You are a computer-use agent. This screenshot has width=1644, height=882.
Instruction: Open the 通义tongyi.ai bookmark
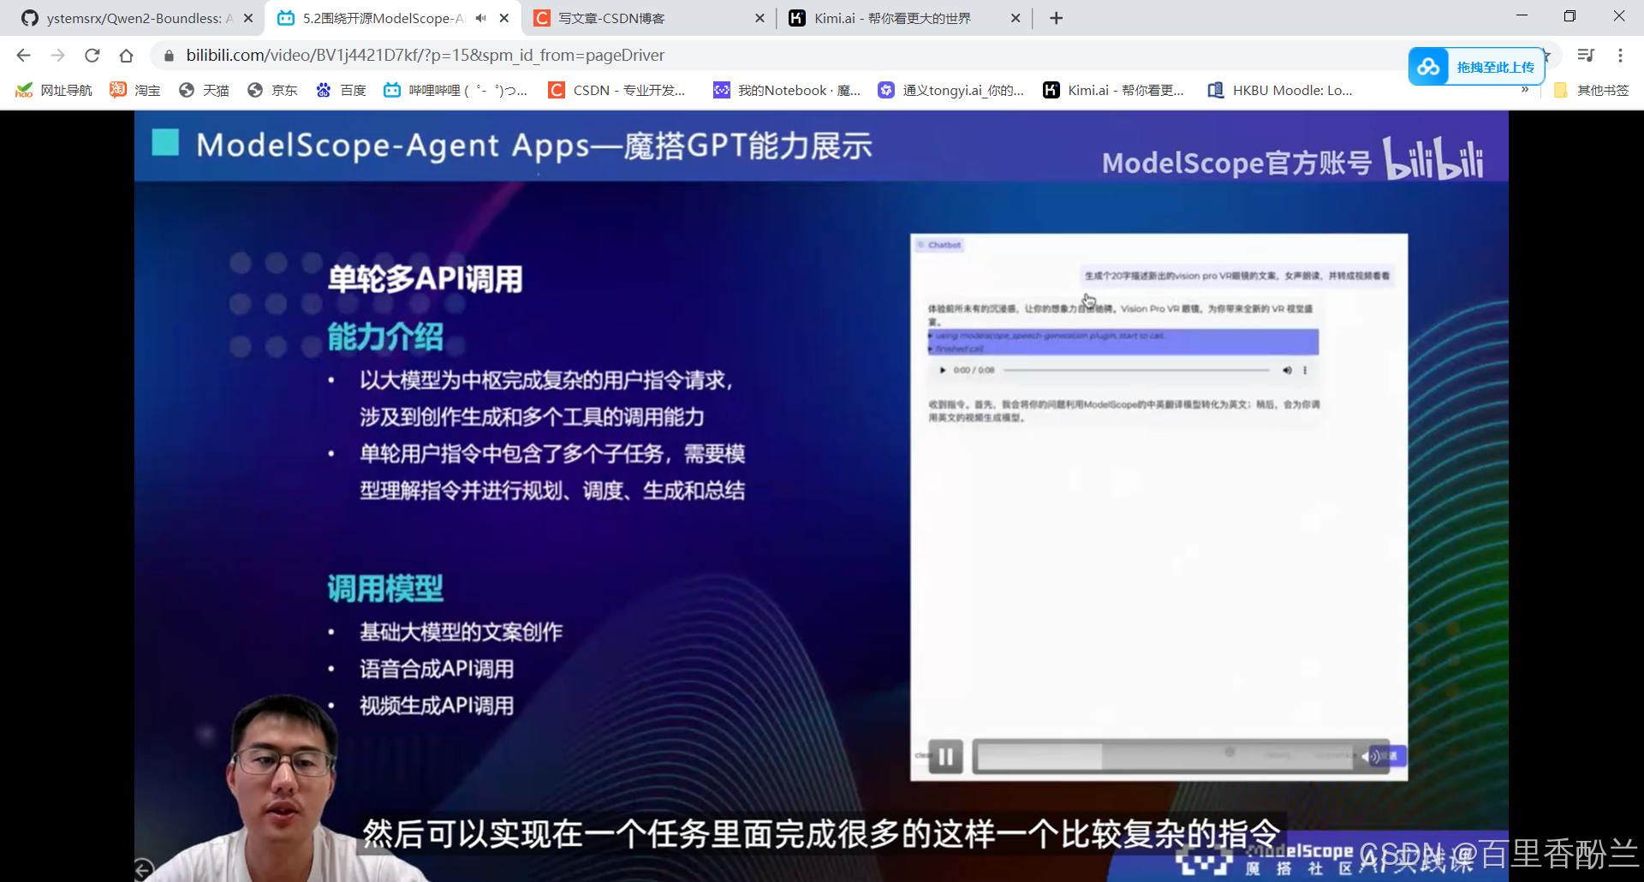click(951, 90)
